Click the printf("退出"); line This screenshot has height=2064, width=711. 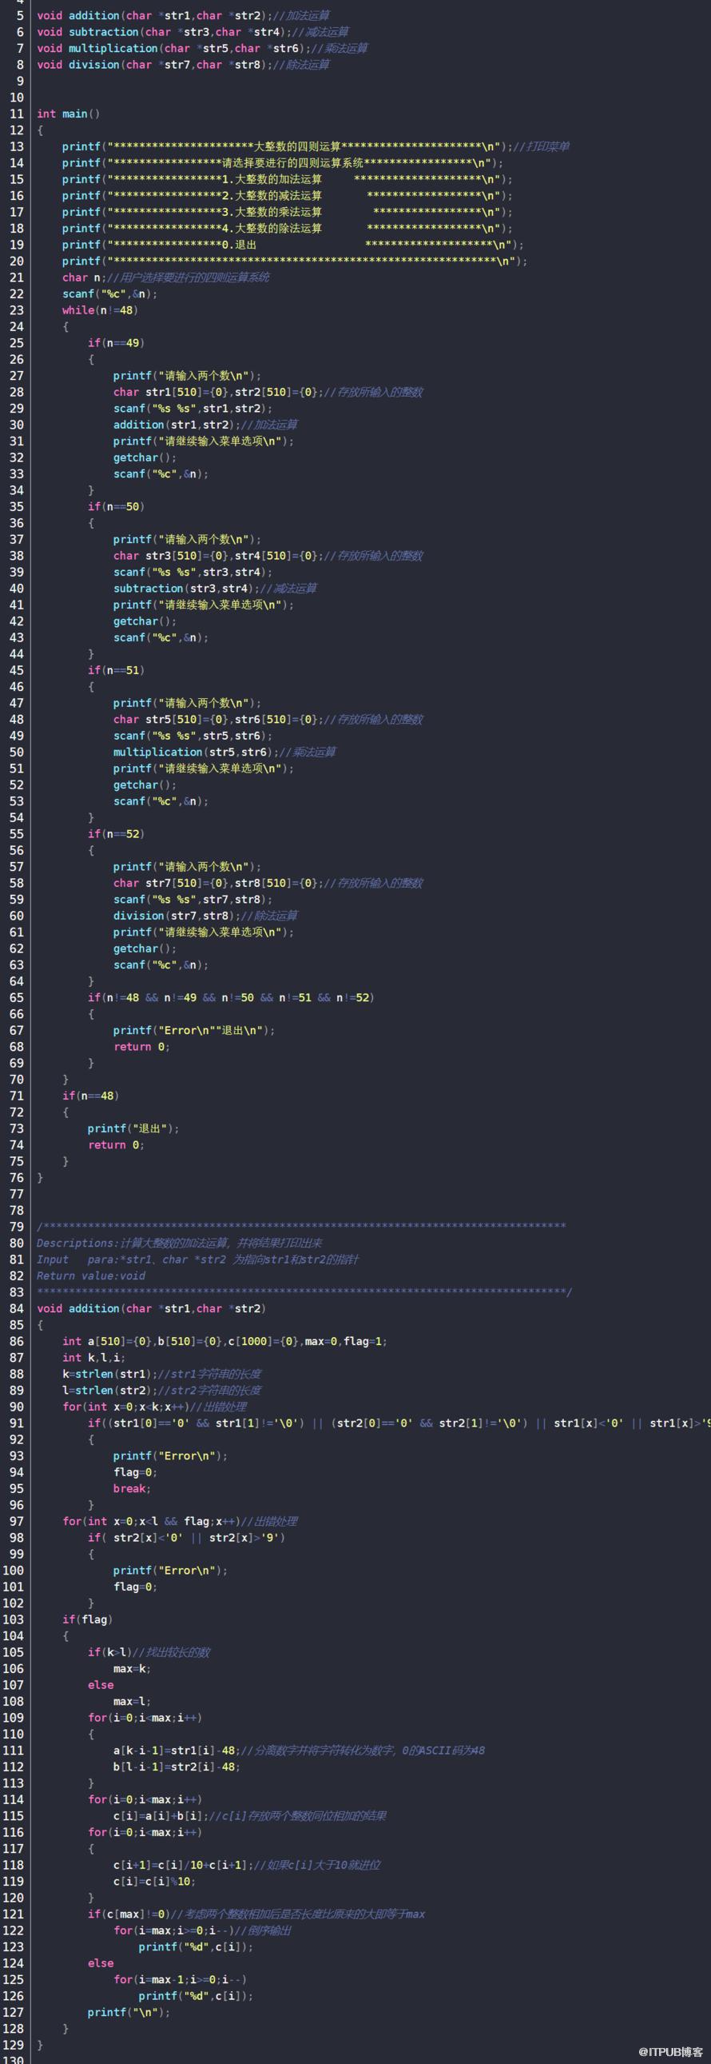point(133,1128)
